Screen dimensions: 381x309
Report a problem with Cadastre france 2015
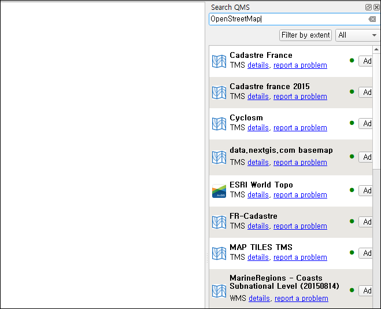300,97
